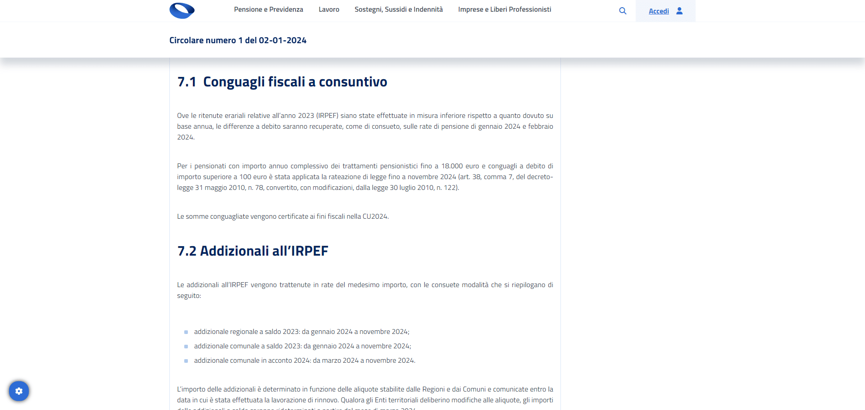This screenshot has width=865, height=410.
Task: Open Imprese e Liberi Professionisti menu
Action: point(505,9)
